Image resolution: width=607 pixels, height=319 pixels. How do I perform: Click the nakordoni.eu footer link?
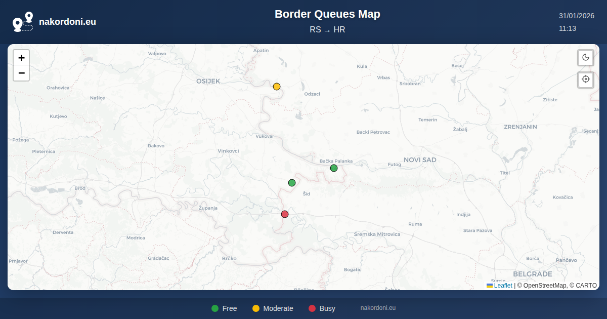378,308
